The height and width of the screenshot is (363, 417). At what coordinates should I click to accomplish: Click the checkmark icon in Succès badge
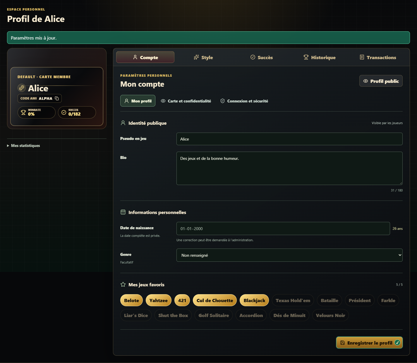coord(64,112)
